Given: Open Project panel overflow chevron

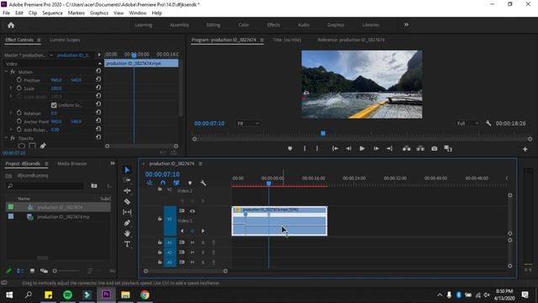Looking at the screenshot, I should click(112, 163).
